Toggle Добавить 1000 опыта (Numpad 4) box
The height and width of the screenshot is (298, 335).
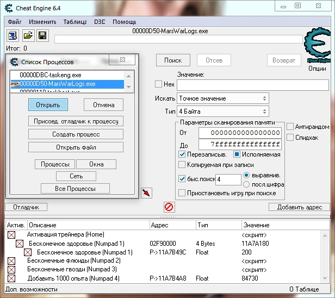[x=11, y=278]
